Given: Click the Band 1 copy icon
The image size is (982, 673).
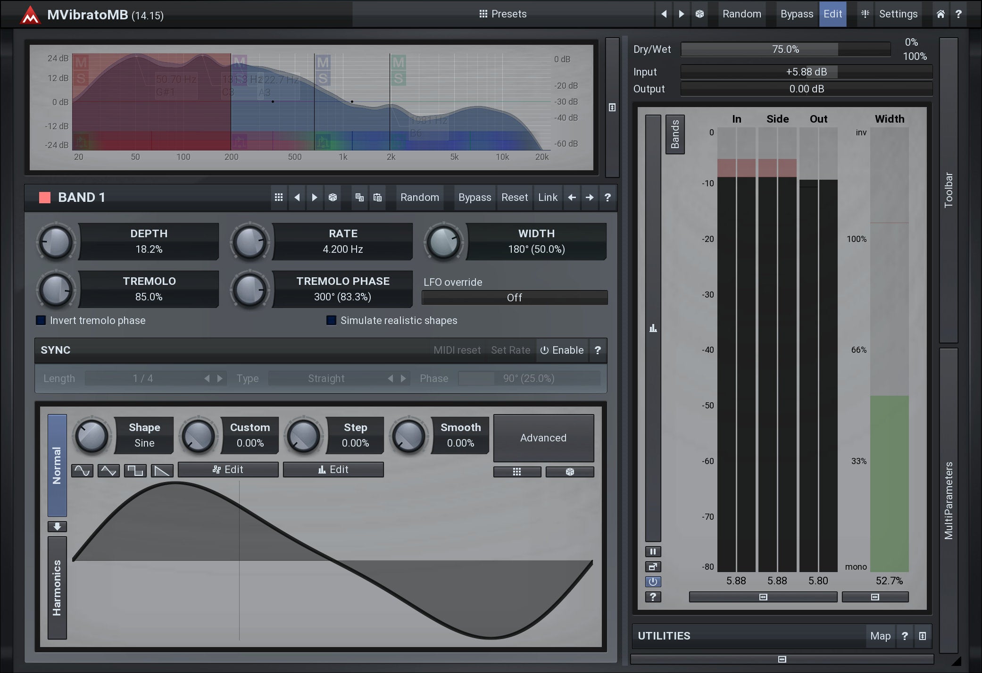Looking at the screenshot, I should [359, 197].
